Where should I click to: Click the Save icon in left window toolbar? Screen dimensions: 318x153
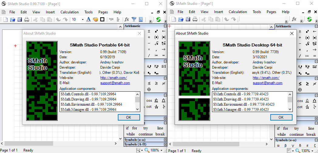20,19
